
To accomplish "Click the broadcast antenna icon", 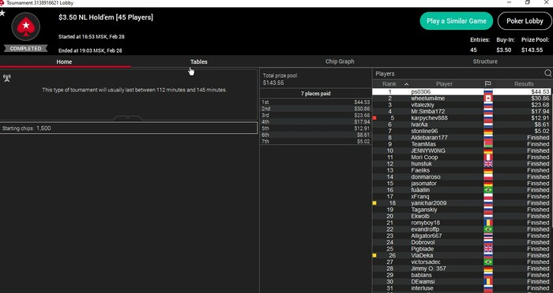I will click(6, 78).
